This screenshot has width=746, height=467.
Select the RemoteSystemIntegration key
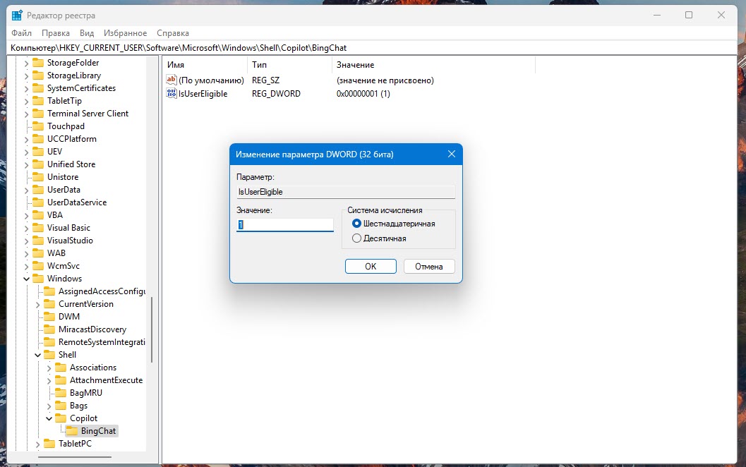[102, 342]
